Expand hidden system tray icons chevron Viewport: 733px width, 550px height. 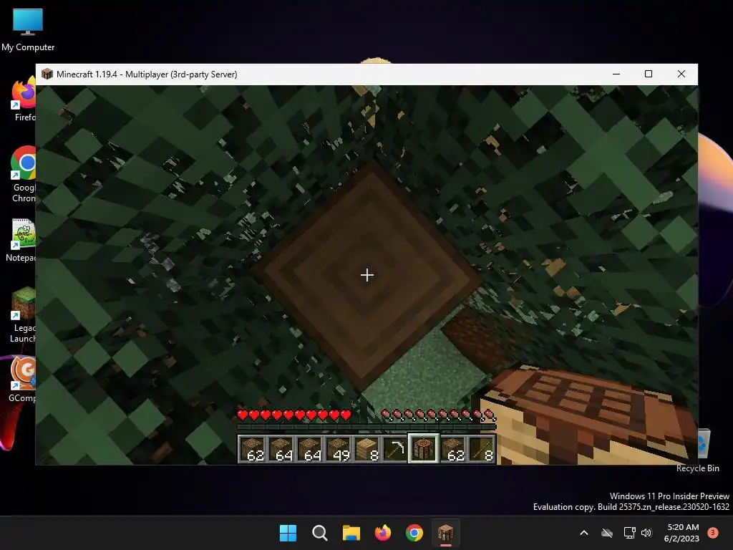(584, 533)
